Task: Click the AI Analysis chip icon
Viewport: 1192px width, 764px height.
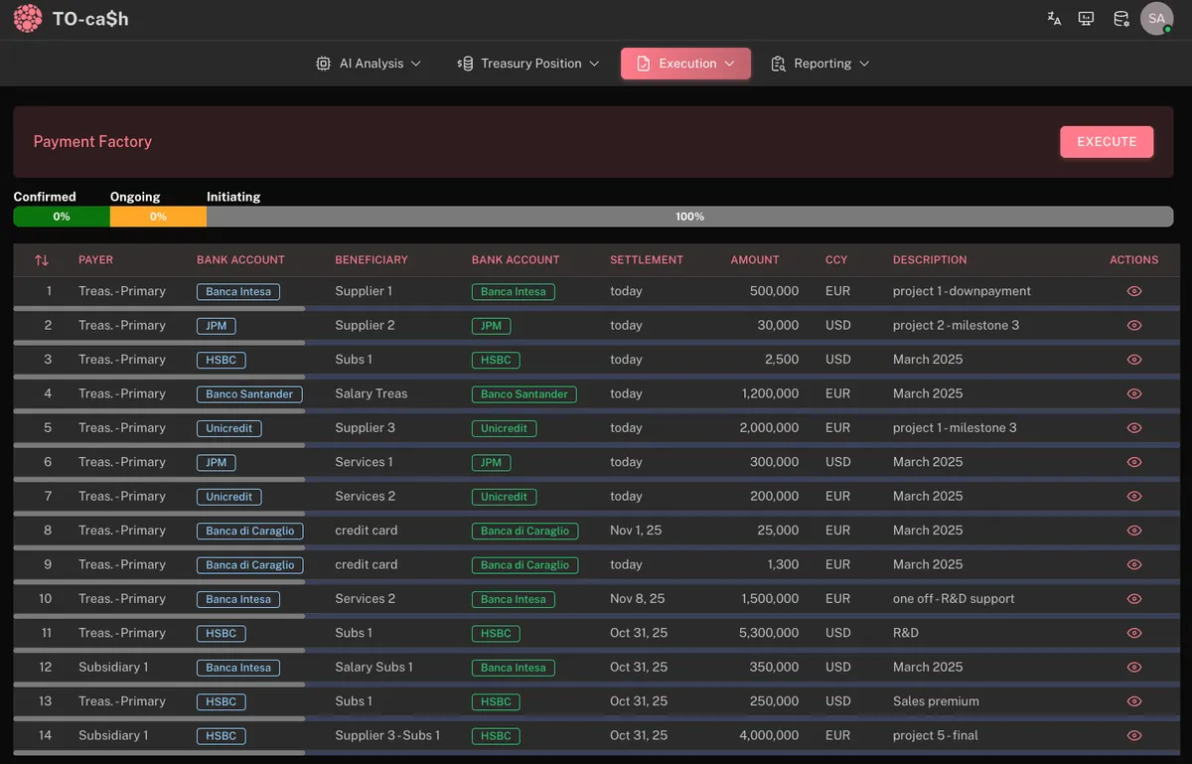Action: click(323, 64)
